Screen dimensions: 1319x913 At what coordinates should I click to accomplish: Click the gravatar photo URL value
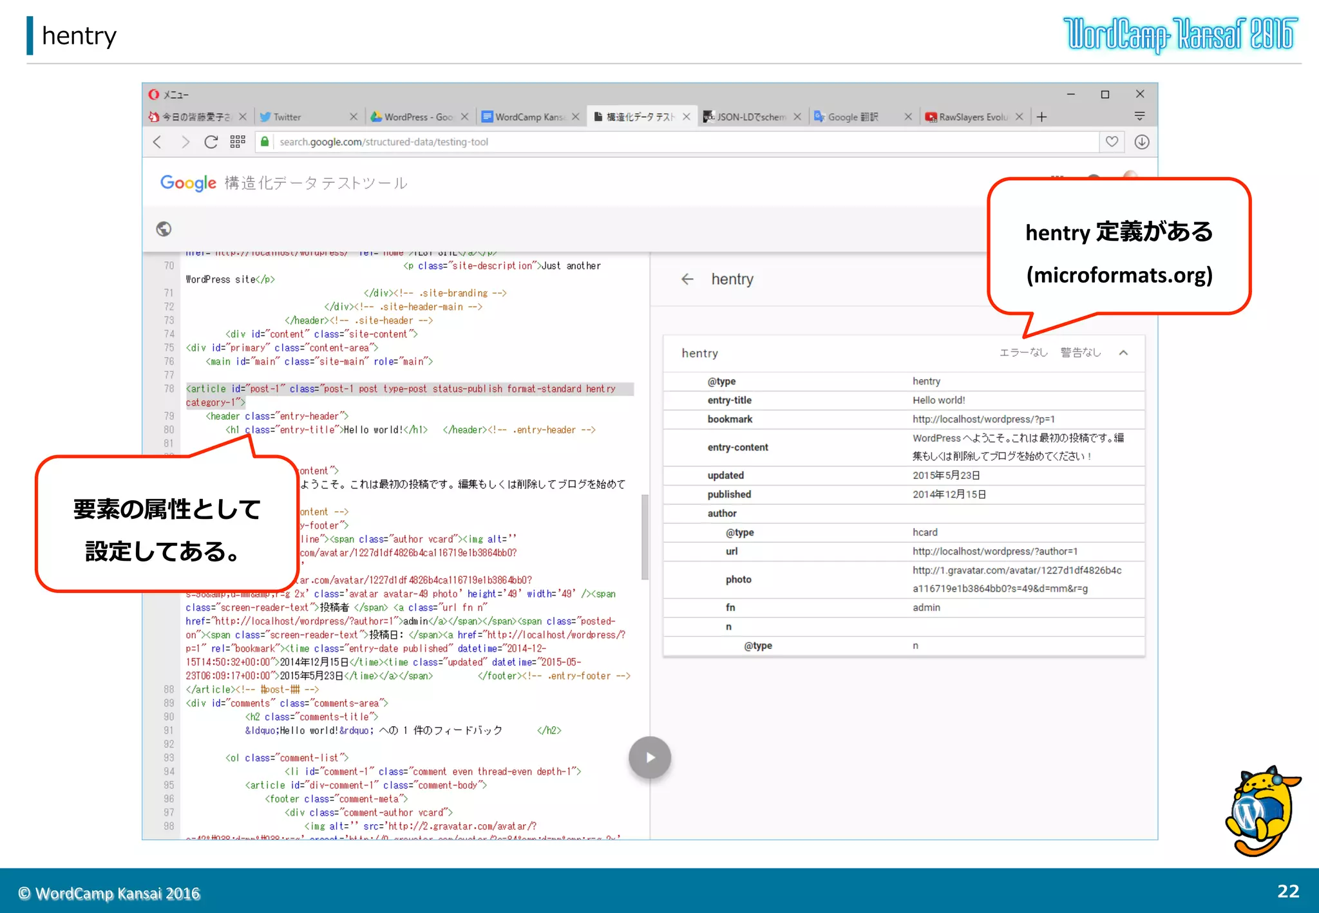[1016, 579]
